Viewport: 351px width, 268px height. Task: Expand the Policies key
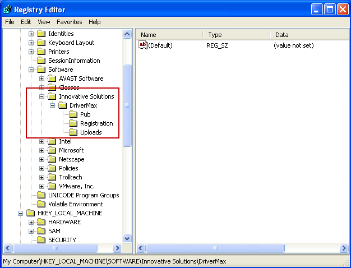(x=41, y=168)
